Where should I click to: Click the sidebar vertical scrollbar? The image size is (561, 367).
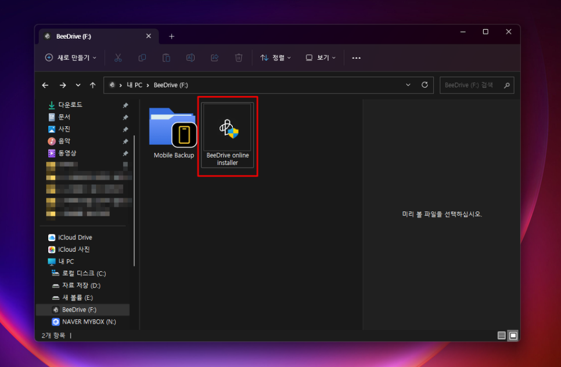(134, 200)
